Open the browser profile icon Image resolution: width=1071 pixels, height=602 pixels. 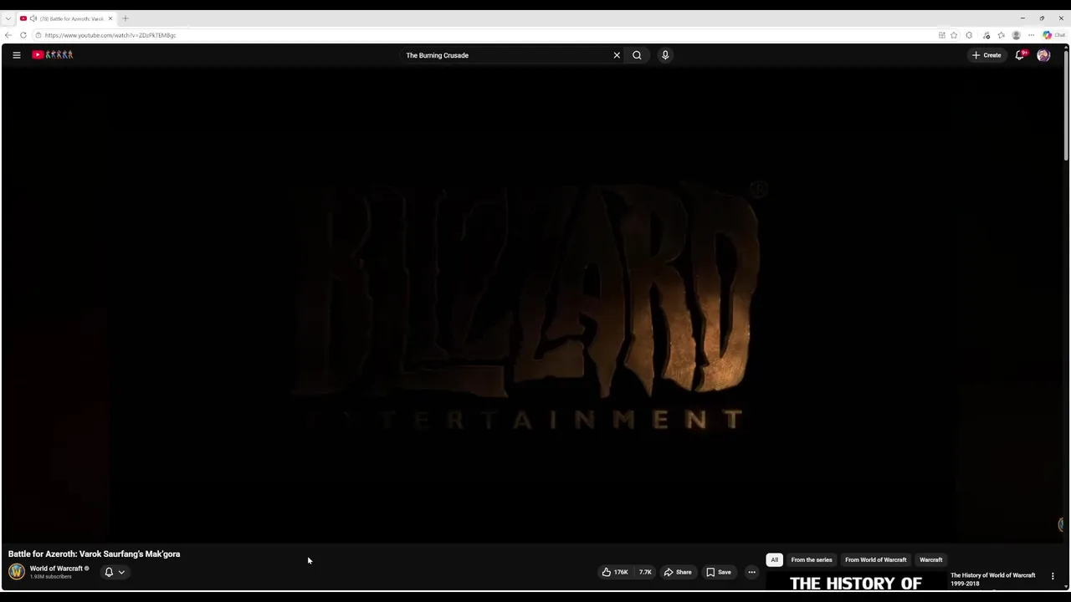[1016, 35]
